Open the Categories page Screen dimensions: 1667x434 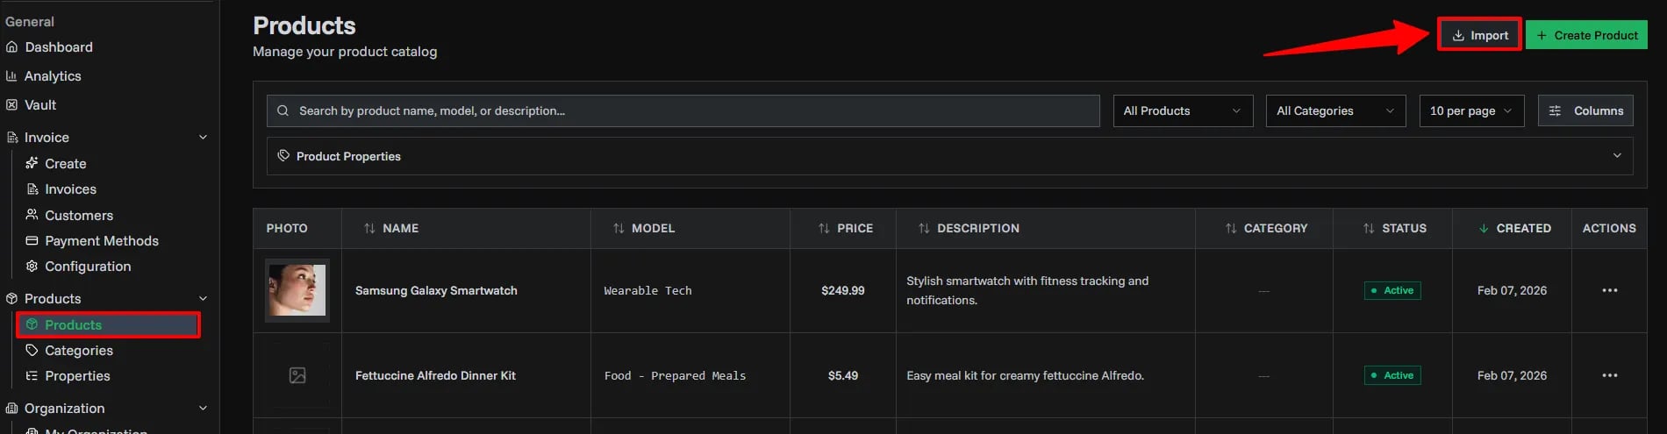click(79, 351)
